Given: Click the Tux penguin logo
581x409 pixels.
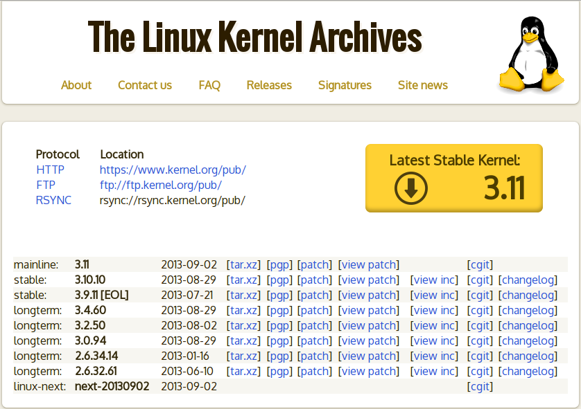Looking at the screenshot, I should coord(531,54).
